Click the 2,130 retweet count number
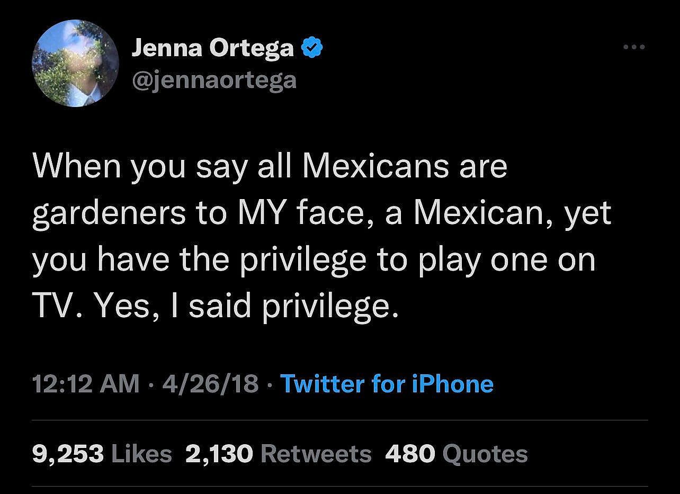 pos(219,454)
